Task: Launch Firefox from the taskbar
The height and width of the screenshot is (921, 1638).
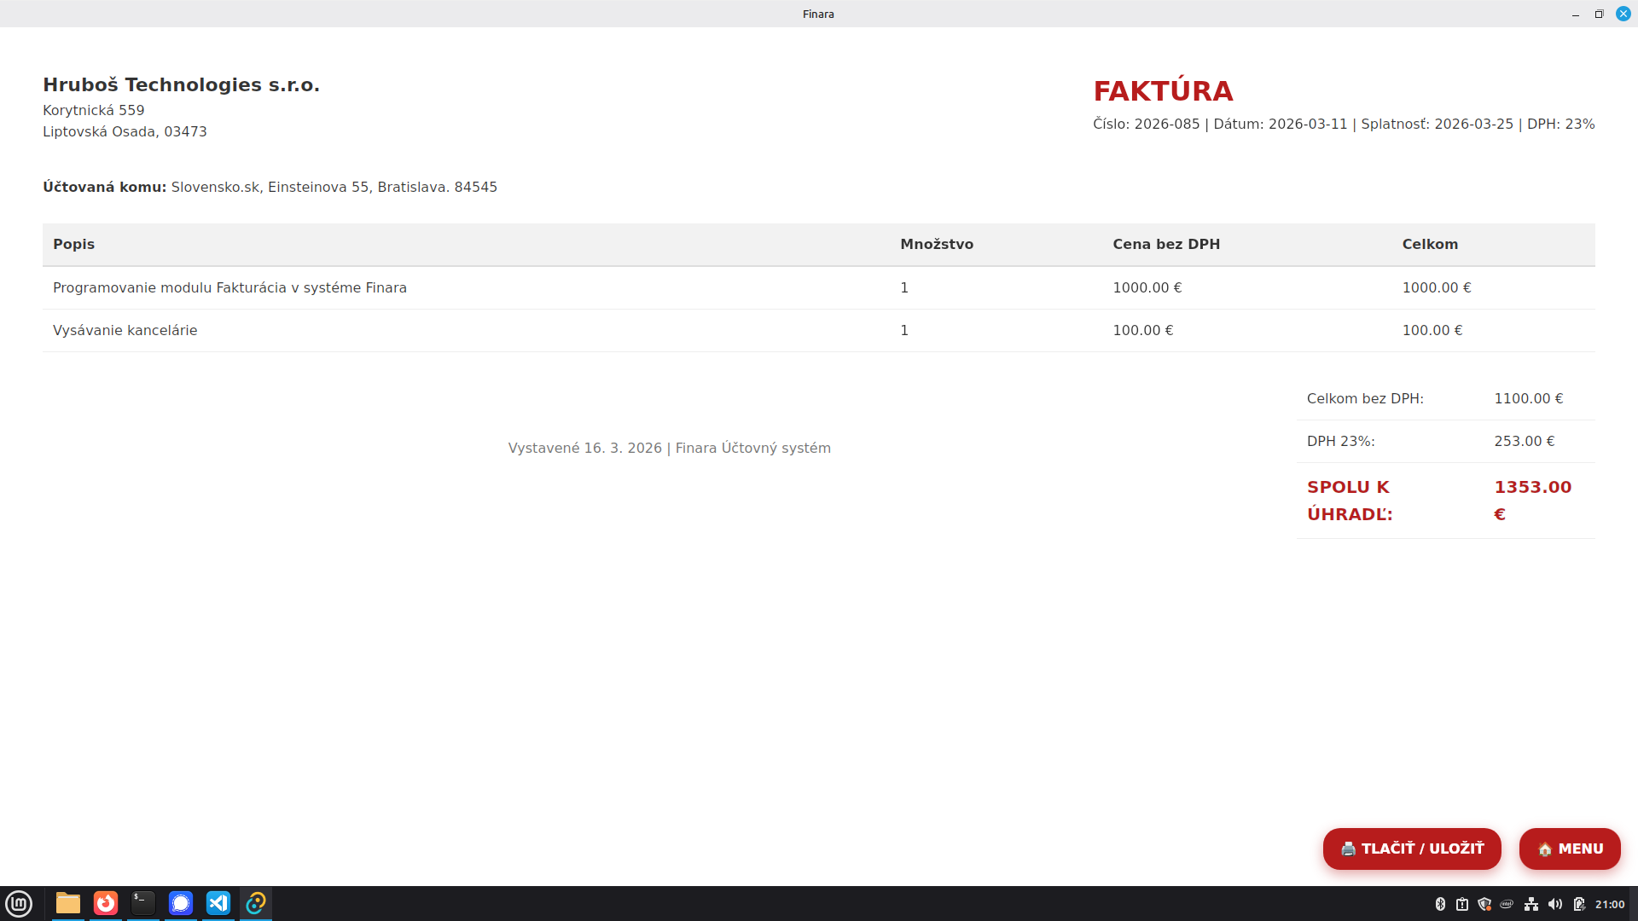Action: (105, 903)
